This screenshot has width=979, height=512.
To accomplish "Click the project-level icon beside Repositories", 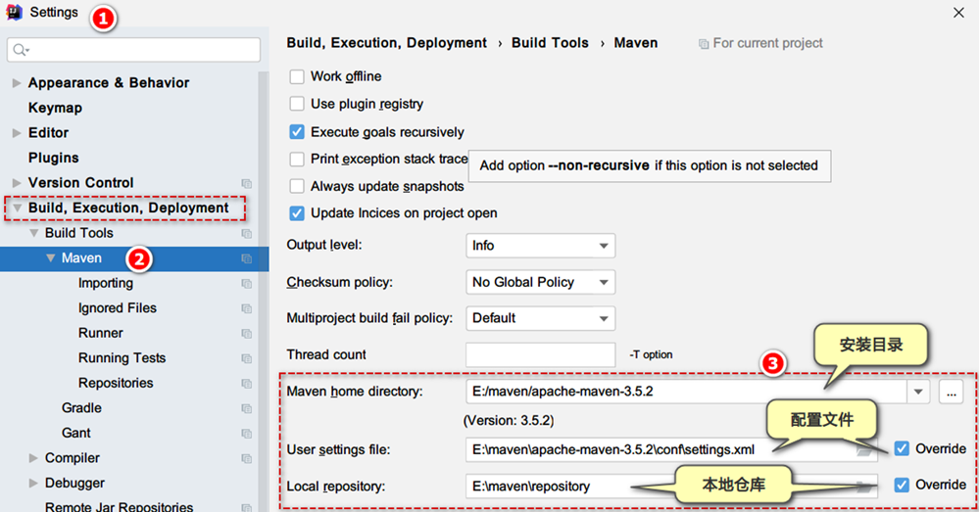I will click(x=247, y=384).
